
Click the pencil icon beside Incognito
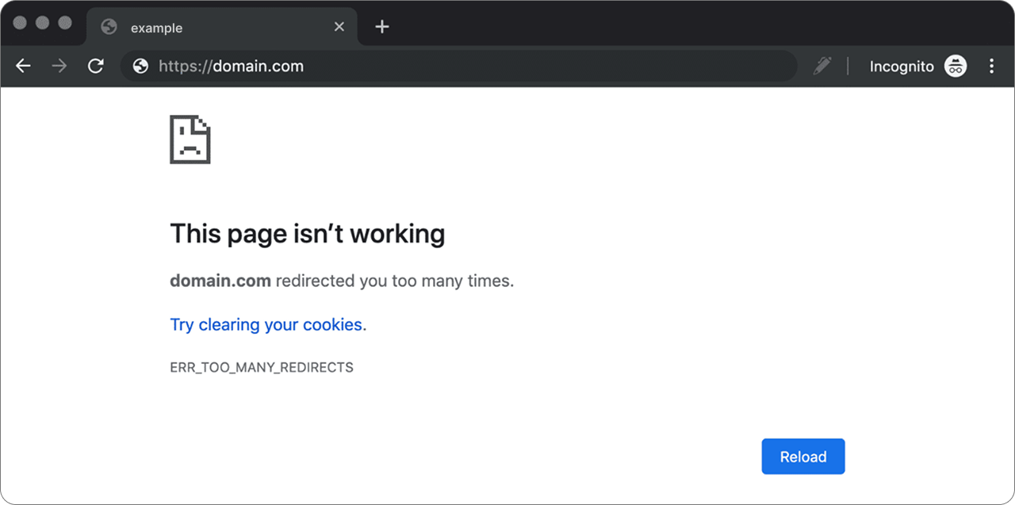tap(822, 66)
